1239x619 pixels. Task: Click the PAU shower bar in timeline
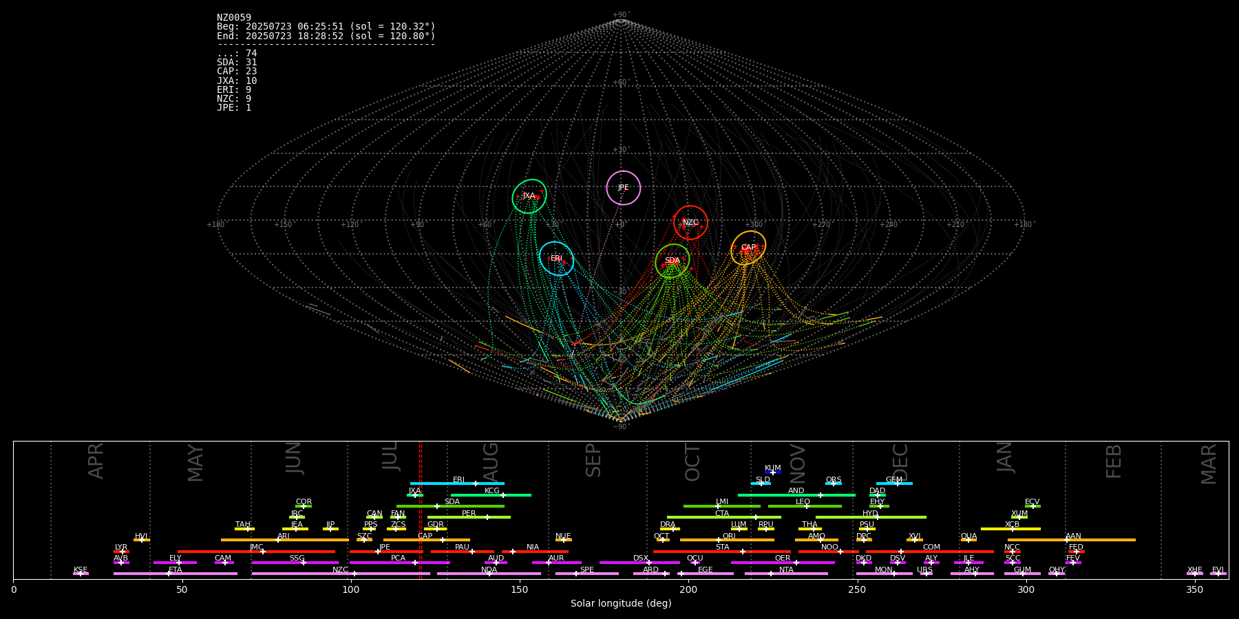point(463,551)
